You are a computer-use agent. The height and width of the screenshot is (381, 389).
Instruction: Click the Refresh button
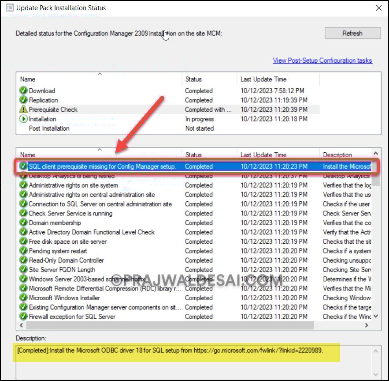coord(352,33)
